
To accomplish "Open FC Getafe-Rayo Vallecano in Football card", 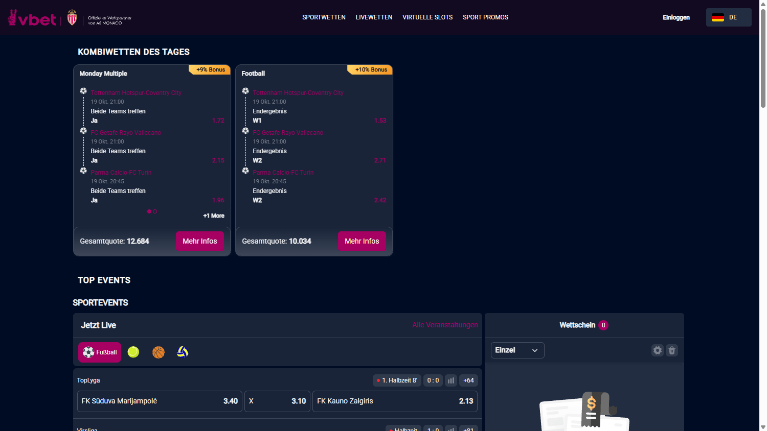I will click(x=288, y=133).
